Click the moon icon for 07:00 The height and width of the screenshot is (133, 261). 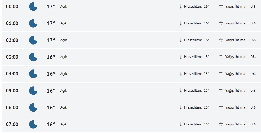click(x=33, y=124)
